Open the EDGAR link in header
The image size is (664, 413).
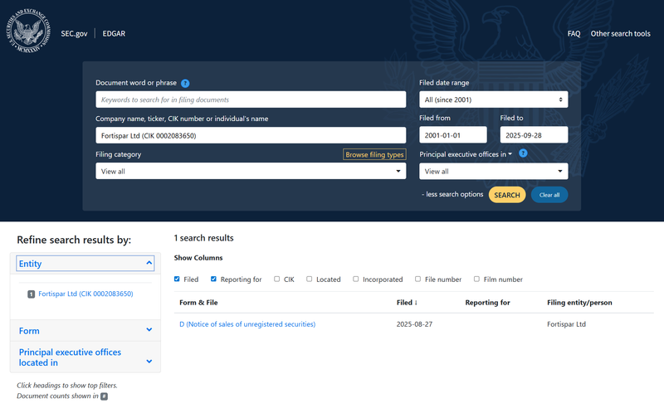(114, 33)
